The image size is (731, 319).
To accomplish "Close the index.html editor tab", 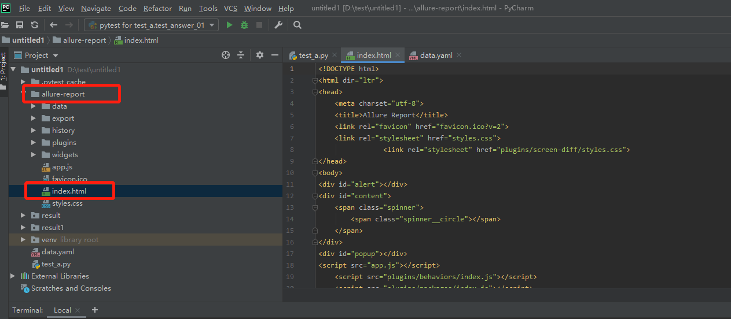I will point(398,55).
